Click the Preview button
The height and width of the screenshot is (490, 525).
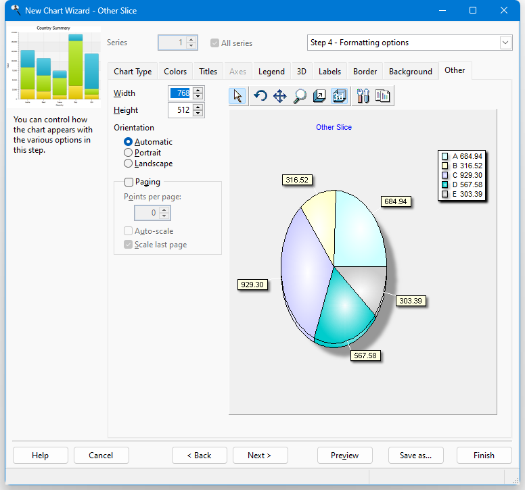(x=344, y=456)
